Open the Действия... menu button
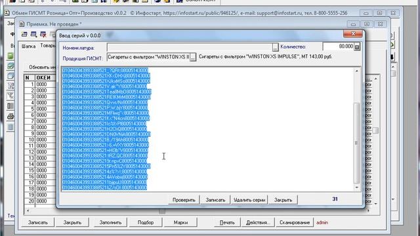The width and height of the screenshot is (420, 236). 257,222
